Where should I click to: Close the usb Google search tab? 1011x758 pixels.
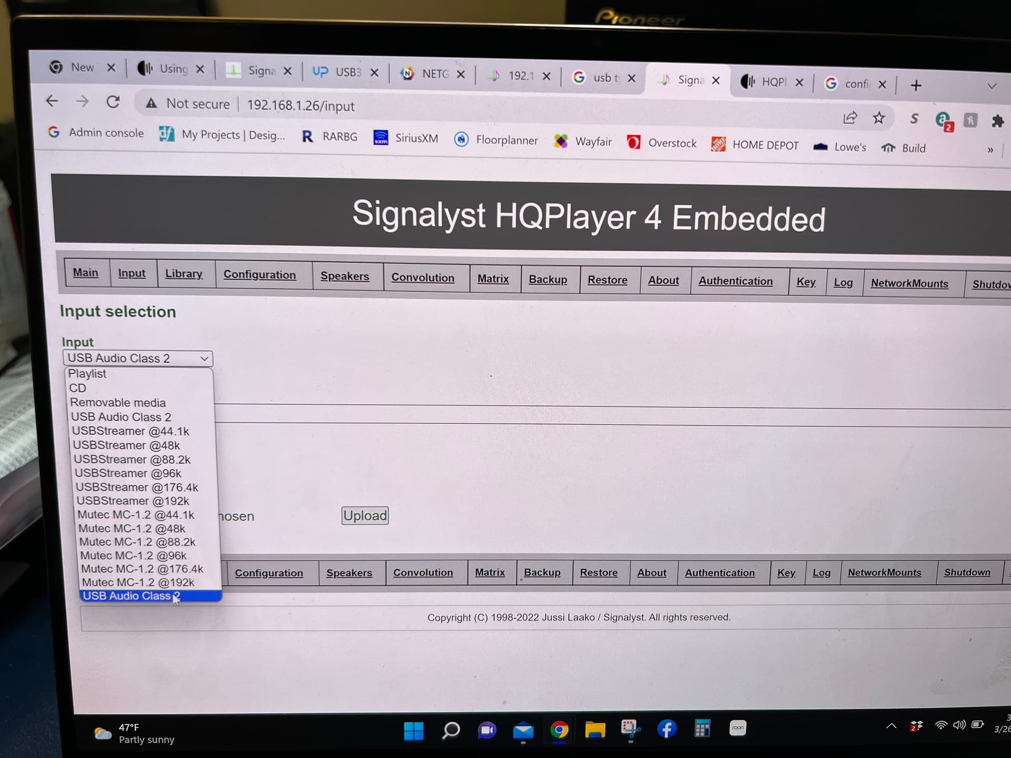click(632, 78)
